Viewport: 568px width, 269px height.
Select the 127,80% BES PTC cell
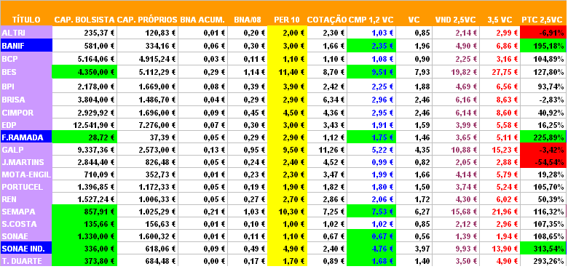click(x=543, y=72)
